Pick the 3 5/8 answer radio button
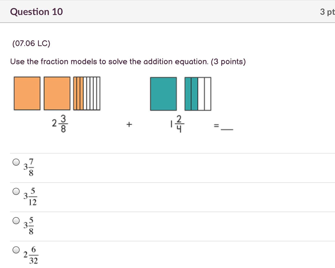This screenshot has width=335, height=268. point(16,221)
